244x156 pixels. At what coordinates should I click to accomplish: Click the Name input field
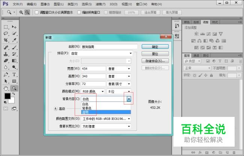pos(109,47)
